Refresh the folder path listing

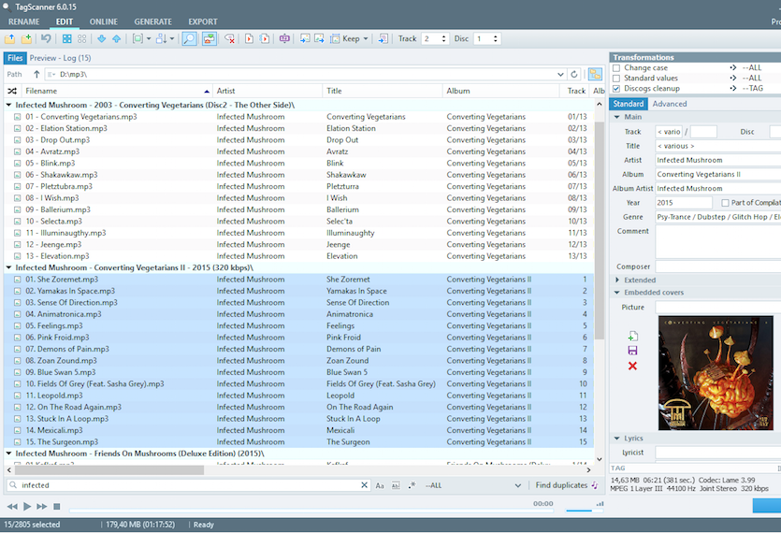[574, 74]
